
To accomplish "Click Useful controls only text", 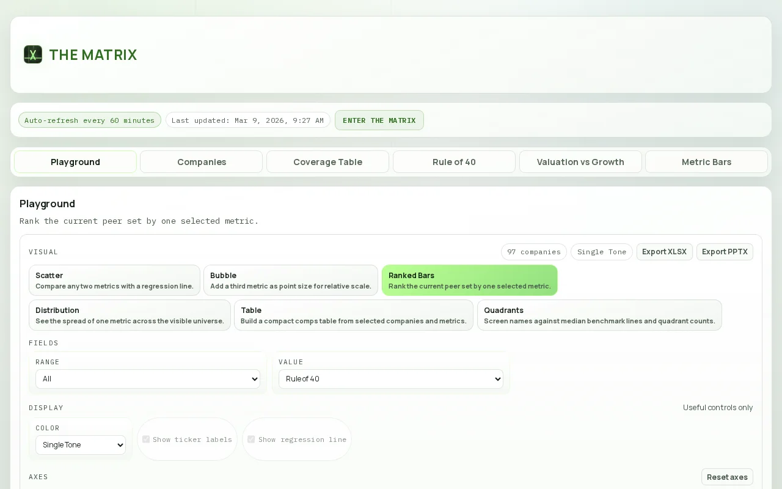I will click(x=718, y=407).
